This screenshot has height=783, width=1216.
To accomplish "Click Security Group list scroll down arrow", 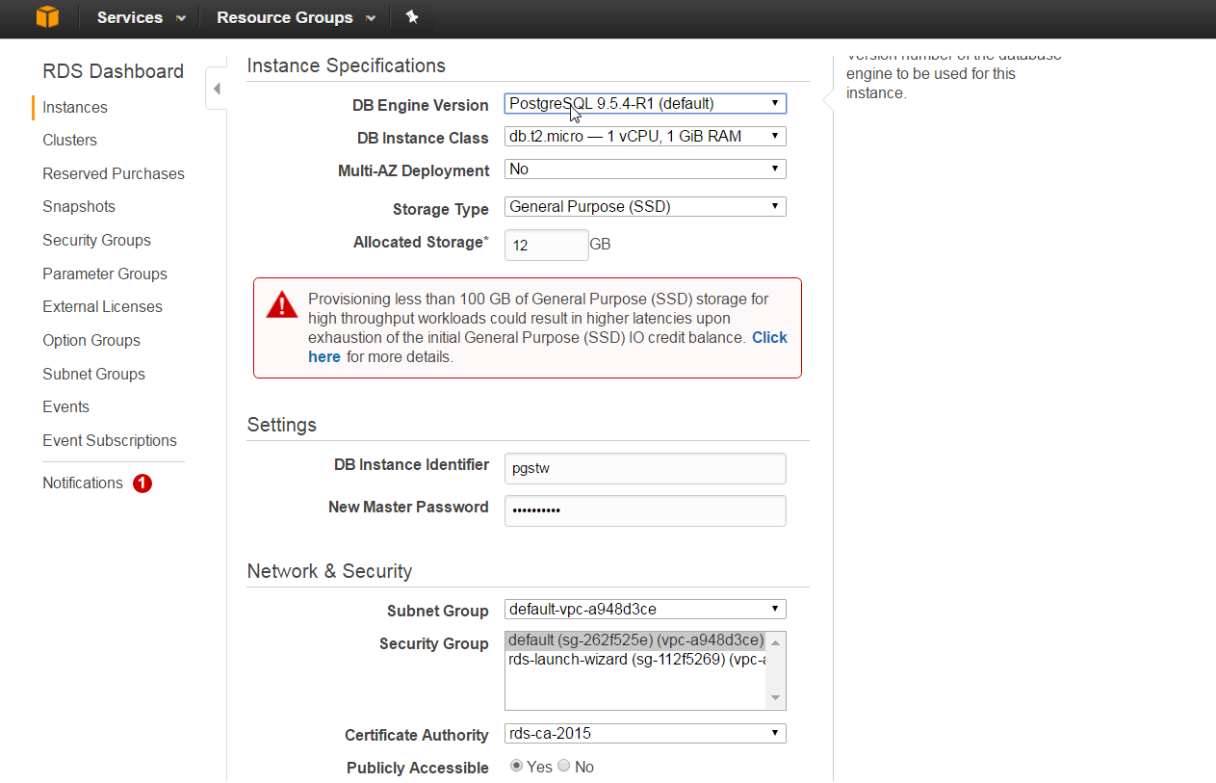I will [x=776, y=698].
